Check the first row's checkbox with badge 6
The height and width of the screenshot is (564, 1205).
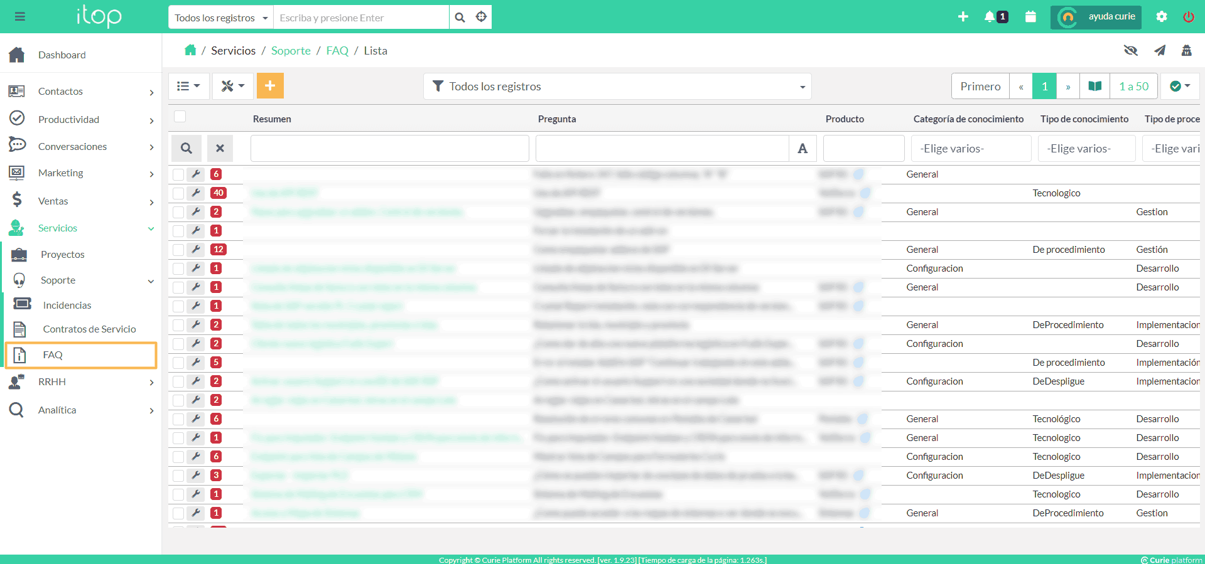[179, 174]
